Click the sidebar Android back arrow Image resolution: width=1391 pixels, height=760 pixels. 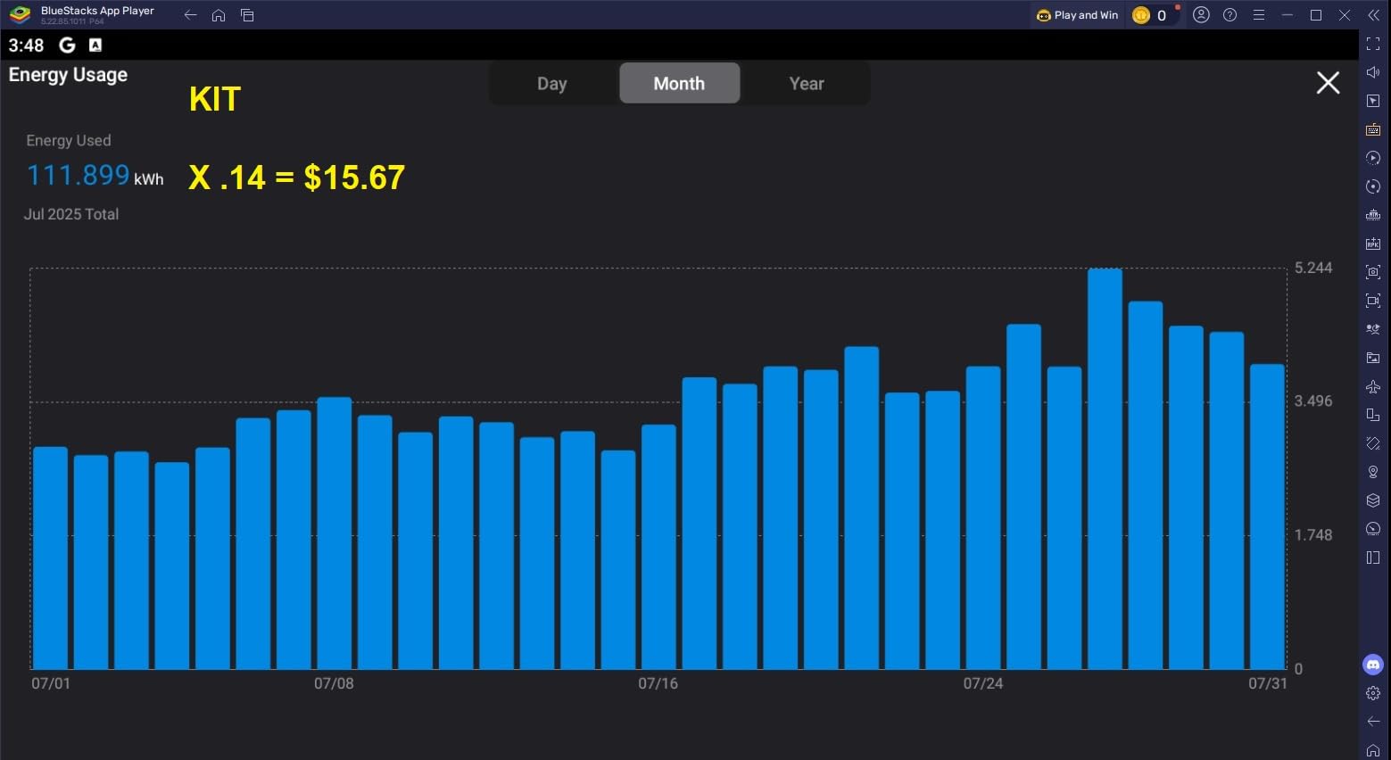coord(1373,722)
